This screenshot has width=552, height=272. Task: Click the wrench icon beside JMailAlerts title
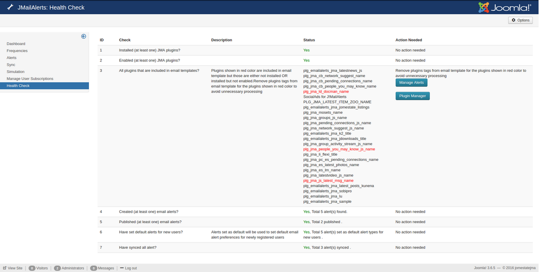(10, 7)
